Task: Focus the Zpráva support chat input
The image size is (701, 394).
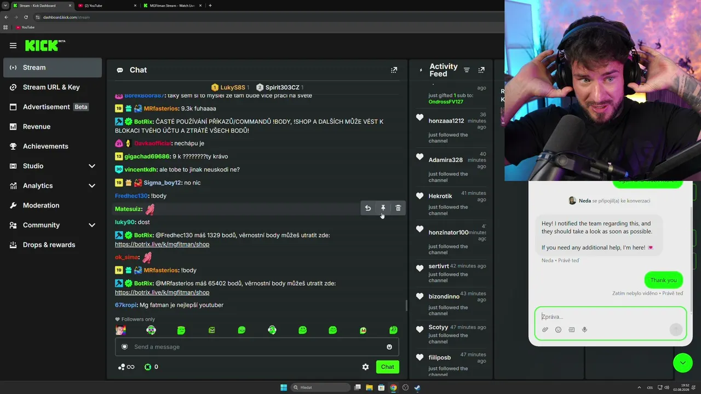Action: [611, 316]
